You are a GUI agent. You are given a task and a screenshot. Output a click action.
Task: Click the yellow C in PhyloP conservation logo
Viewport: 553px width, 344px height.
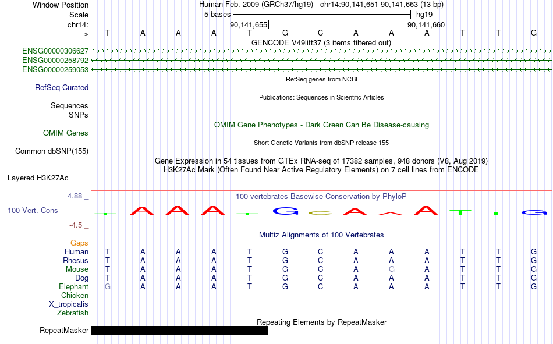pos(320,213)
